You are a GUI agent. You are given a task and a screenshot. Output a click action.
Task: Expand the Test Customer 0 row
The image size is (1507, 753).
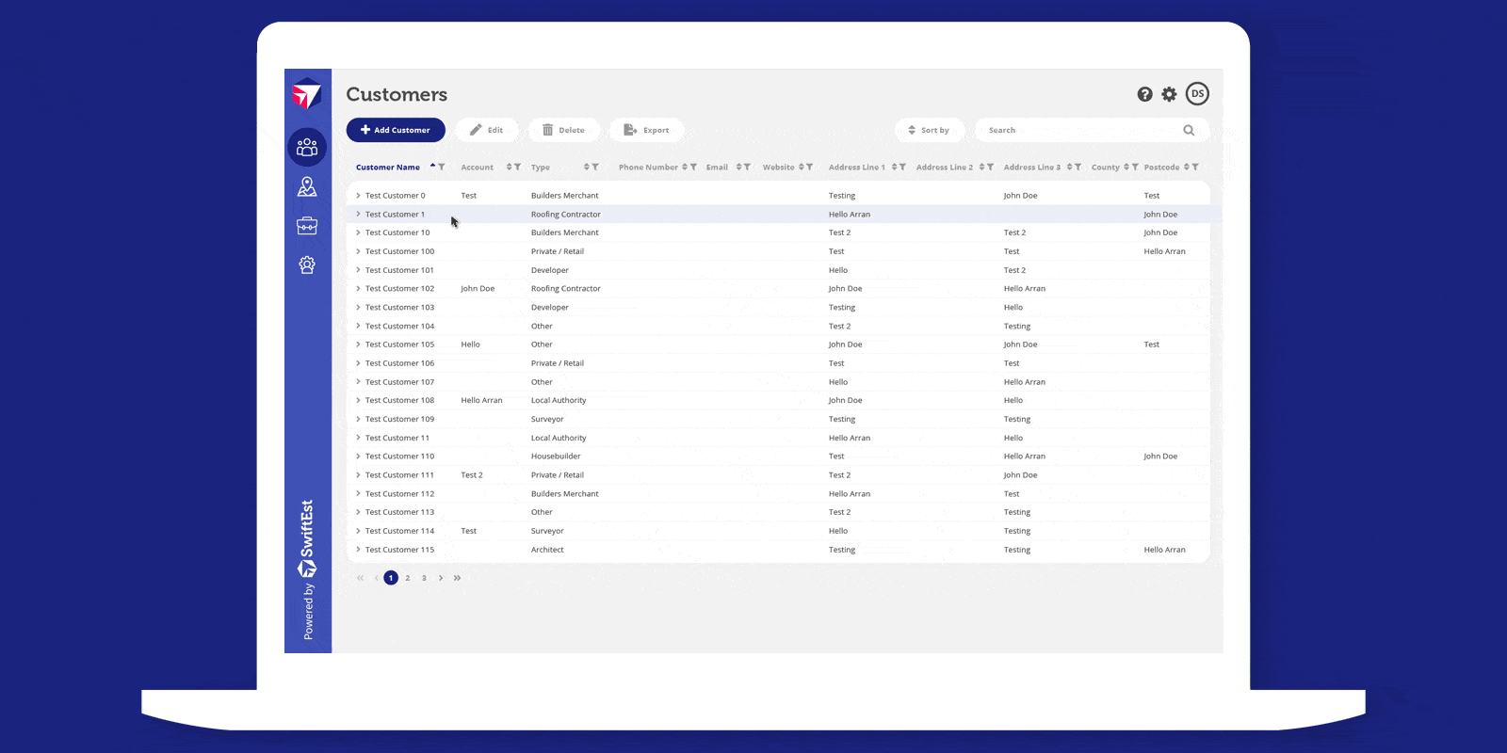click(x=358, y=196)
